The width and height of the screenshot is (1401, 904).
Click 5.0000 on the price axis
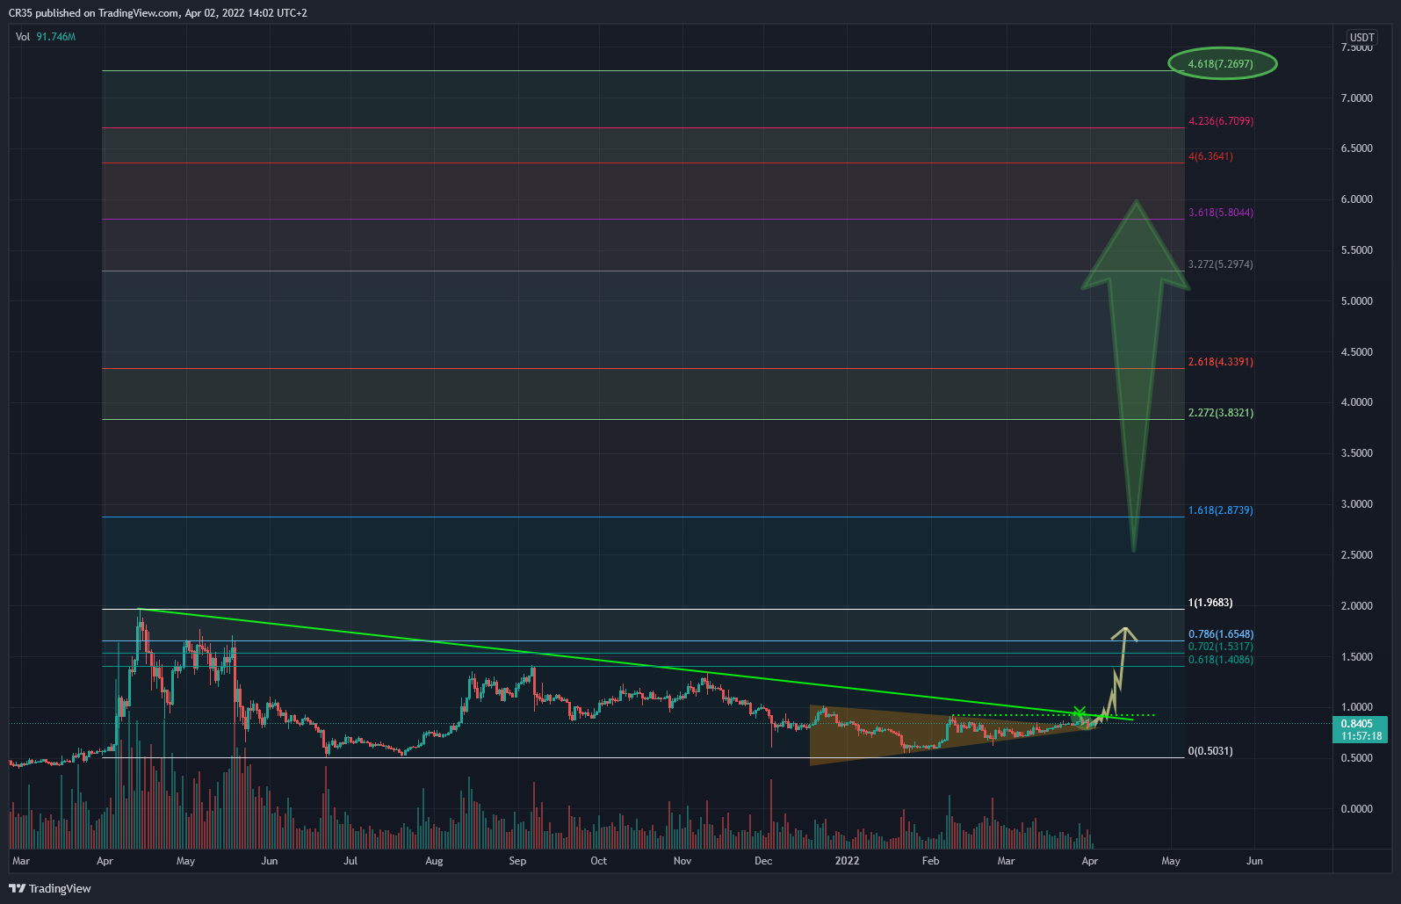pyautogui.click(x=1356, y=301)
